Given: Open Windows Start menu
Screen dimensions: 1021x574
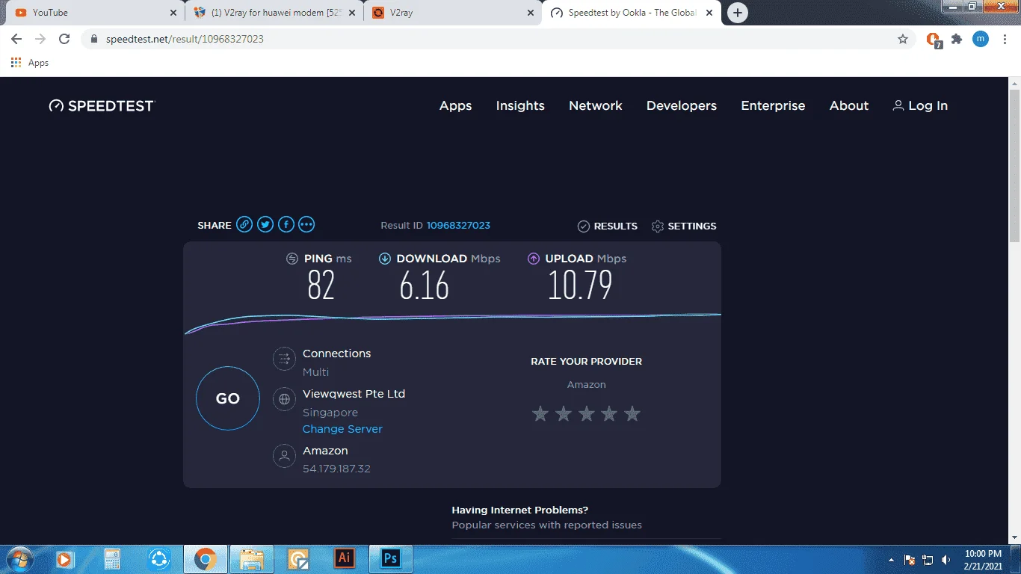Looking at the screenshot, I should click(x=20, y=559).
